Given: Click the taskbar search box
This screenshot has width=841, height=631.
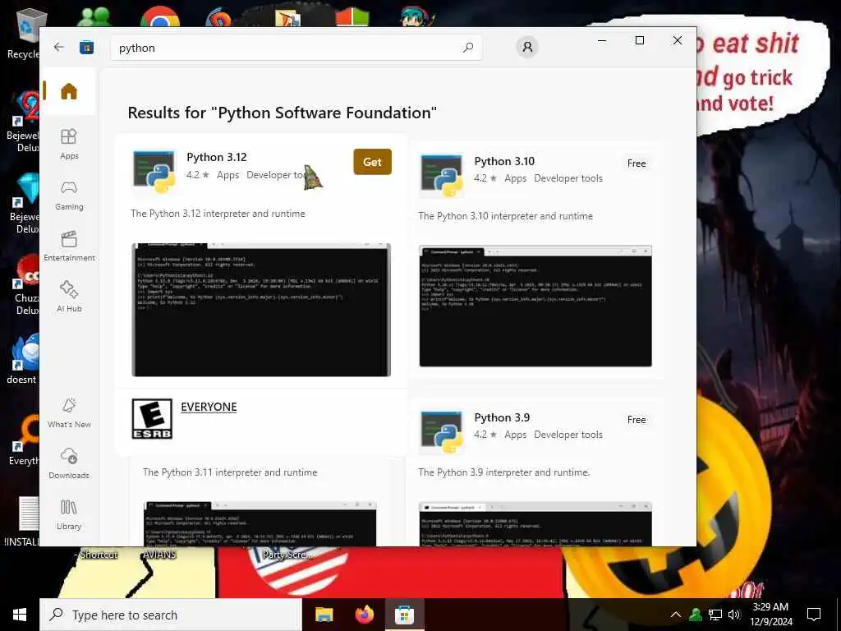Looking at the screenshot, I should coord(171,615).
